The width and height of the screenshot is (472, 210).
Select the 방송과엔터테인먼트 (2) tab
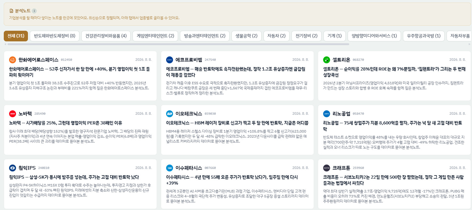tap(205, 36)
